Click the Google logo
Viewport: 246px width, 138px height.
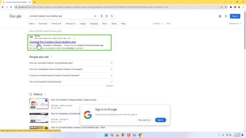click(15, 16)
